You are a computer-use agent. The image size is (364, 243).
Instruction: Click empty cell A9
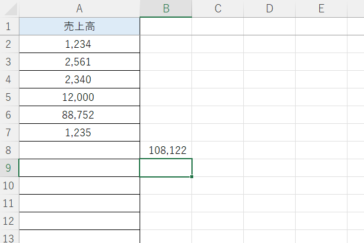80,168
